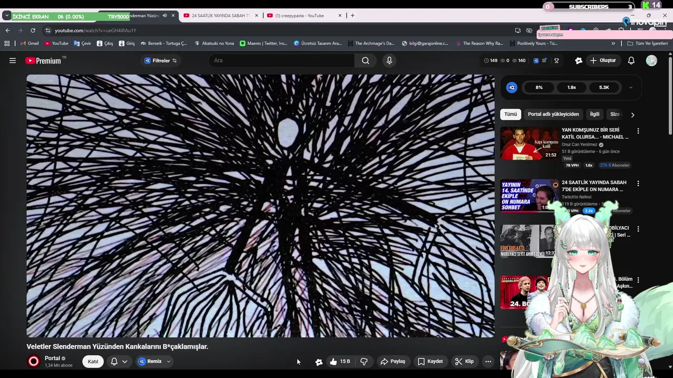673x378 pixels.
Task: Open the Filtreler filter control
Action: point(160,60)
